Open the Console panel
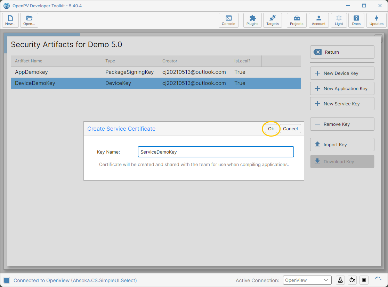The width and height of the screenshot is (388, 287). point(228,20)
